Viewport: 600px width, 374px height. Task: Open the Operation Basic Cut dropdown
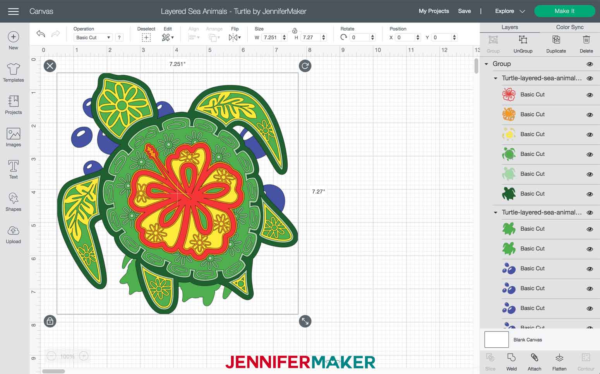[x=93, y=37]
